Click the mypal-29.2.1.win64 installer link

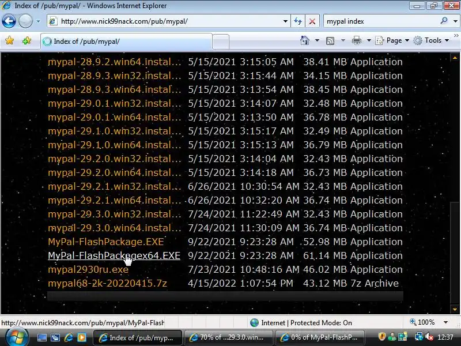point(114,200)
